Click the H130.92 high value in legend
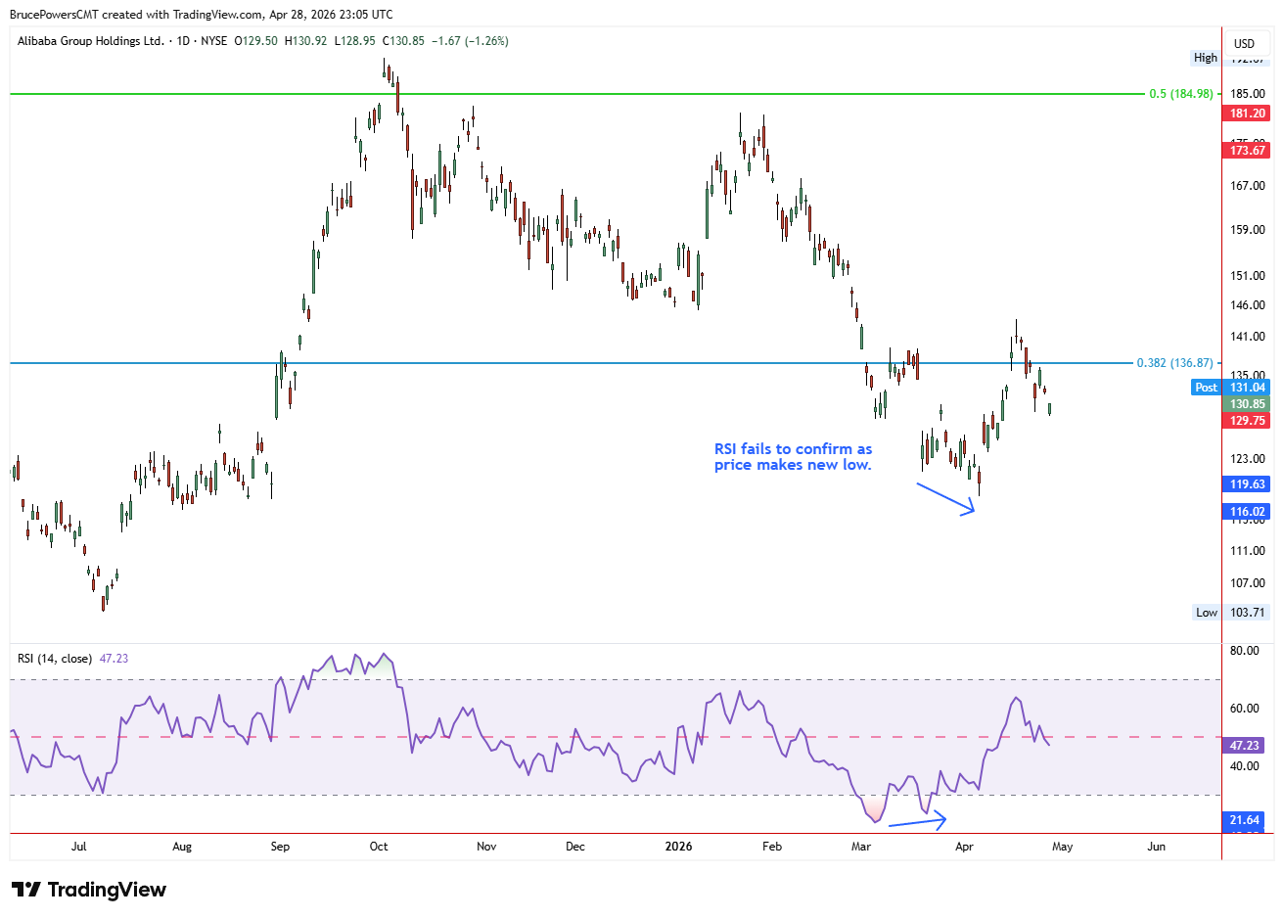This screenshot has height=919, width=1284. [305, 41]
